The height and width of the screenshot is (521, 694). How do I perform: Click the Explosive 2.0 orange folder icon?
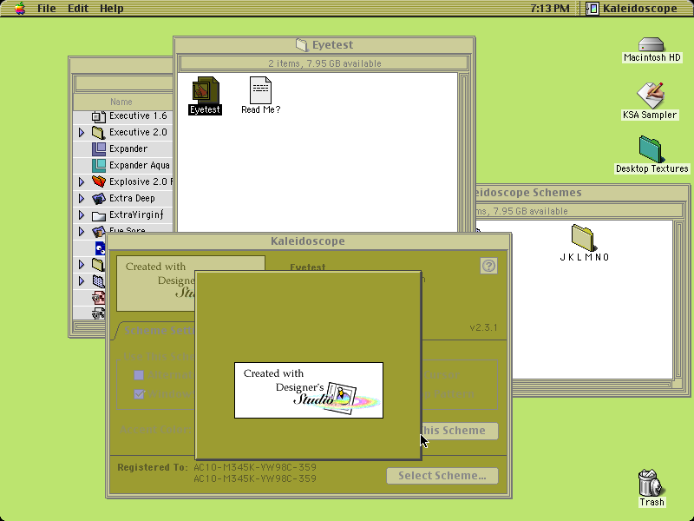(98, 181)
